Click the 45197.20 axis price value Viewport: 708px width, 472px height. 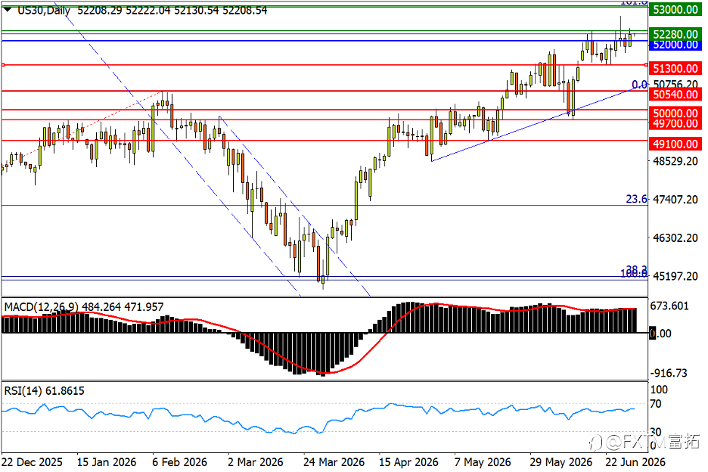[x=675, y=276]
